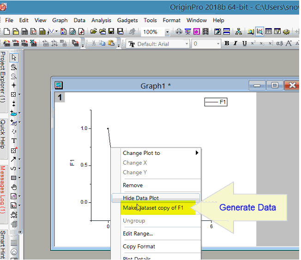Select the Draw Data points tool
This screenshot has height=260, width=301.
pyautogui.click(x=14, y=132)
